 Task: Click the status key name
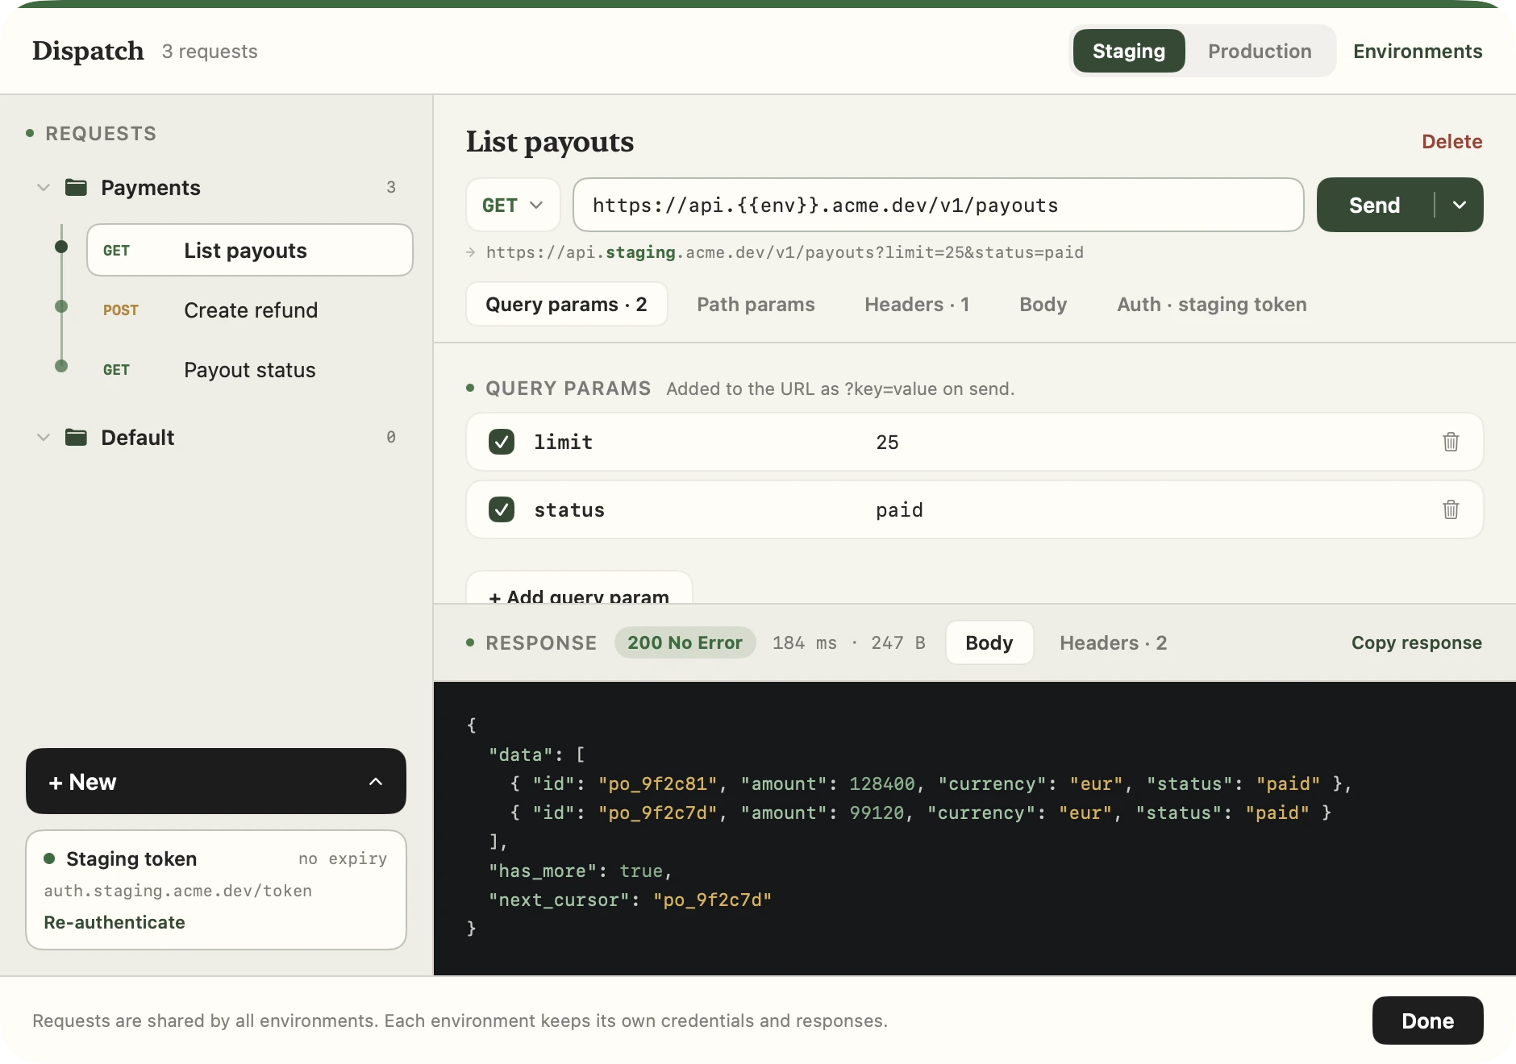(569, 509)
